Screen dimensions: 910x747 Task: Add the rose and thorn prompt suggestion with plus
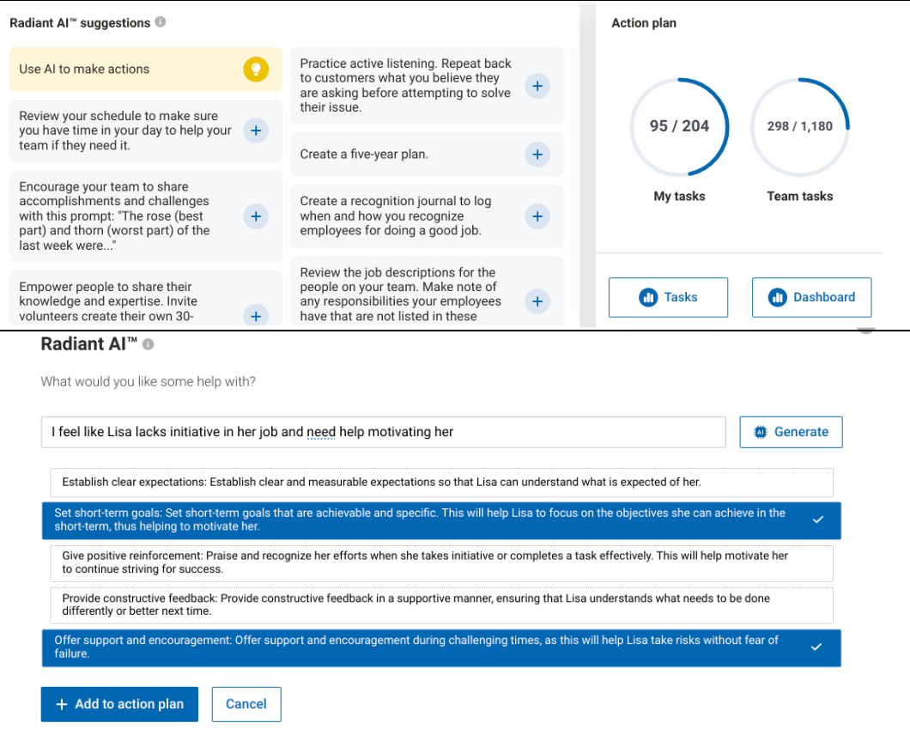coord(256,216)
